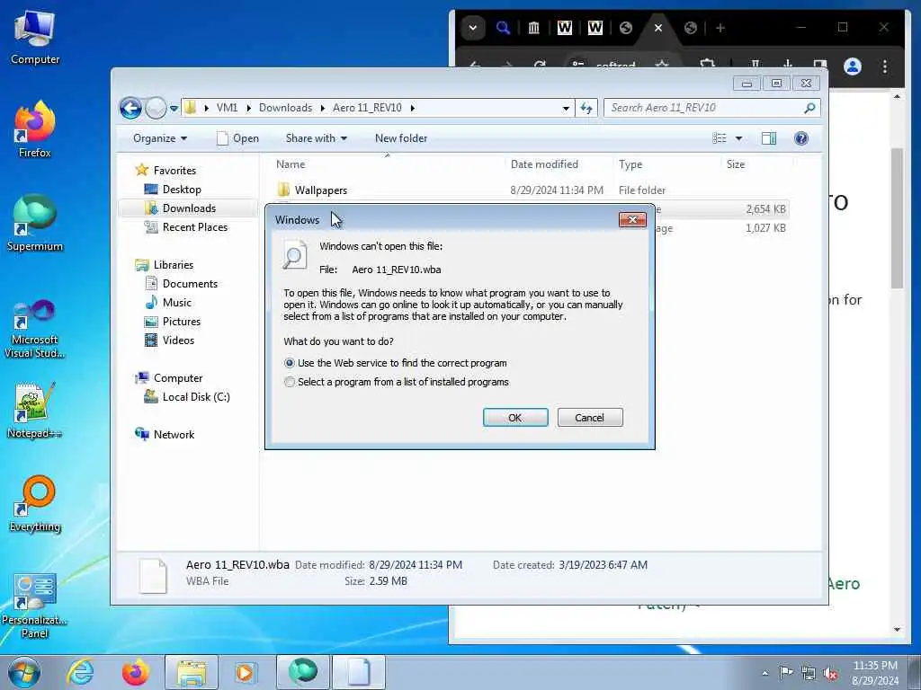Click the browser profile avatar icon
This screenshot has width=921, height=690.
(x=853, y=66)
